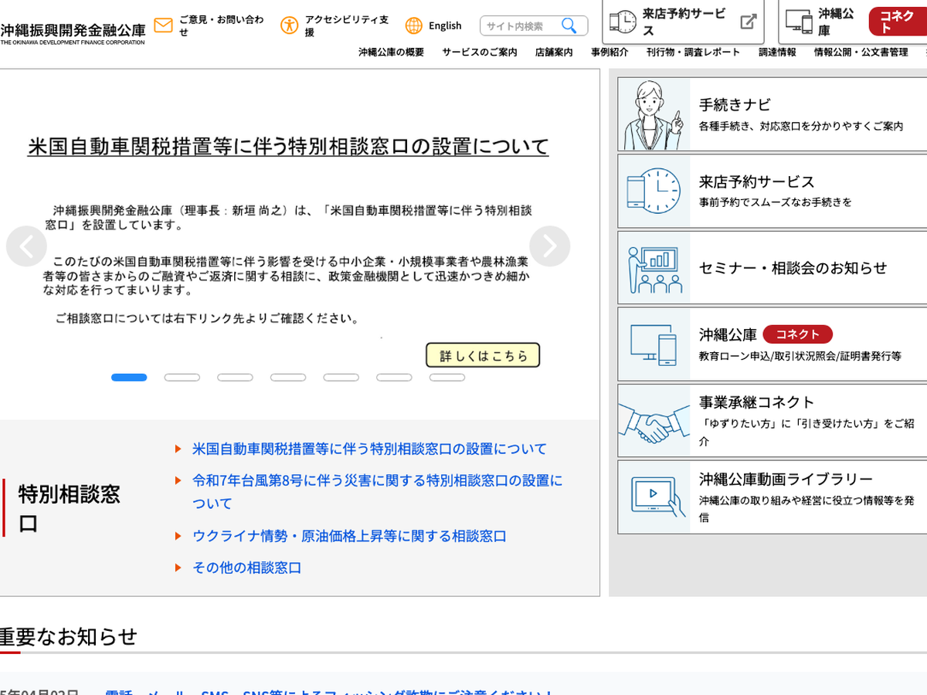Open the handshake 事業承継コネクト icon
This screenshot has width=927, height=695.
(654, 421)
